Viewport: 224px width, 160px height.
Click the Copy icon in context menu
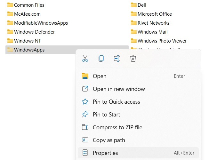pos(101,59)
